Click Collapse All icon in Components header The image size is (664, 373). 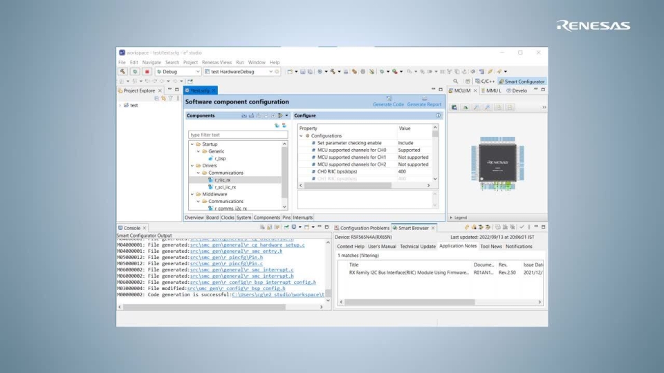266,115
